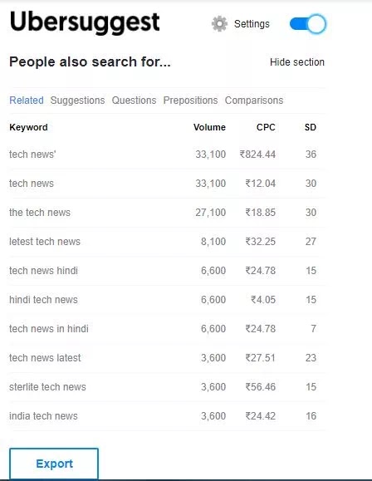Click the Hide section link
Image resolution: width=372 pixels, height=481 pixels.
click(x=297, y=62)
